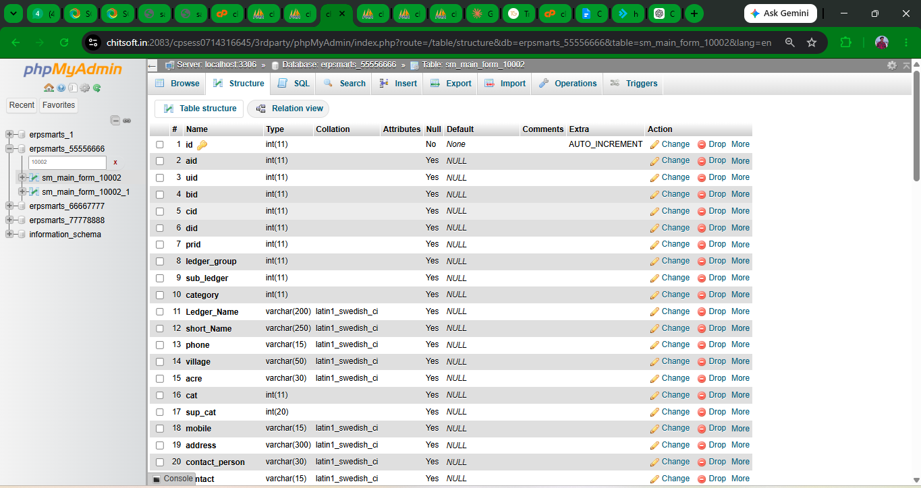Tick the checkbox for id column
Viewport: 921px width, 488px height.
pyautogui.click(x=160, y=144)
